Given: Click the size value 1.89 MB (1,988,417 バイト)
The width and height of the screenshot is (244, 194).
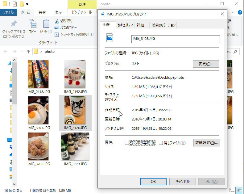Looking at the screenshot, I should point(152,86).
